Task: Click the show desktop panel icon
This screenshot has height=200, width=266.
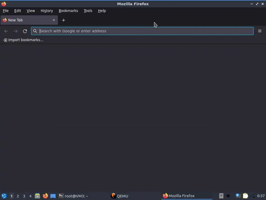Action: pos(53,196)
